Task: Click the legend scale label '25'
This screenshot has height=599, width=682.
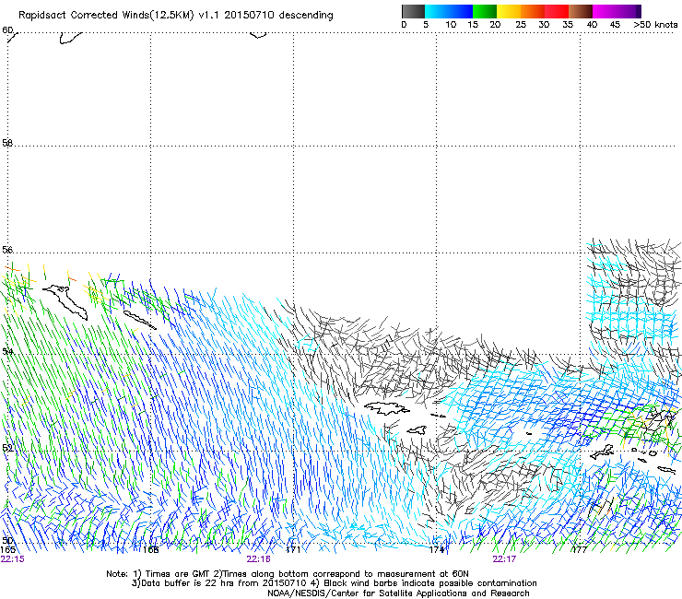Action: point(521,25)
